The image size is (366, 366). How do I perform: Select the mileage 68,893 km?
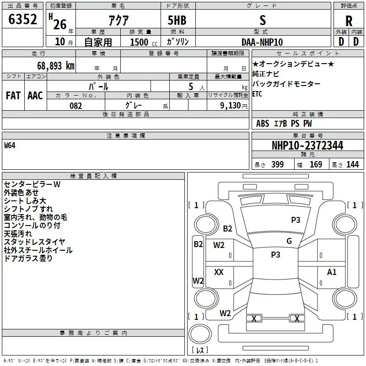click(56, 66)
